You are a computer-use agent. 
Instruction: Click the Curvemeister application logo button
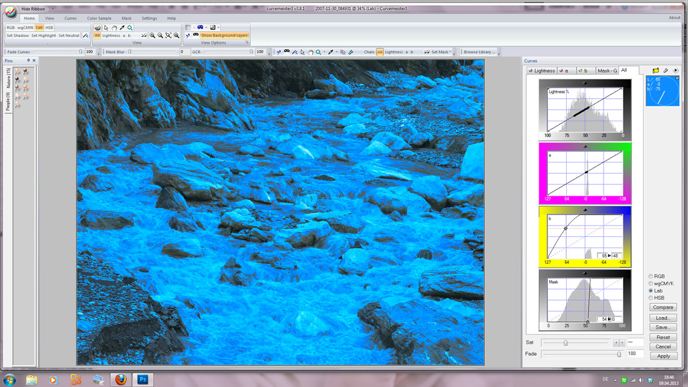[11, 12]
